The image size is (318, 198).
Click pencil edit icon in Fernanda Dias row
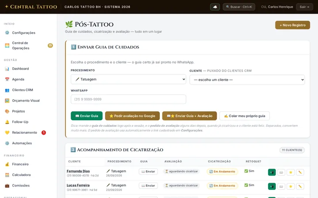(x=300, y=172)
